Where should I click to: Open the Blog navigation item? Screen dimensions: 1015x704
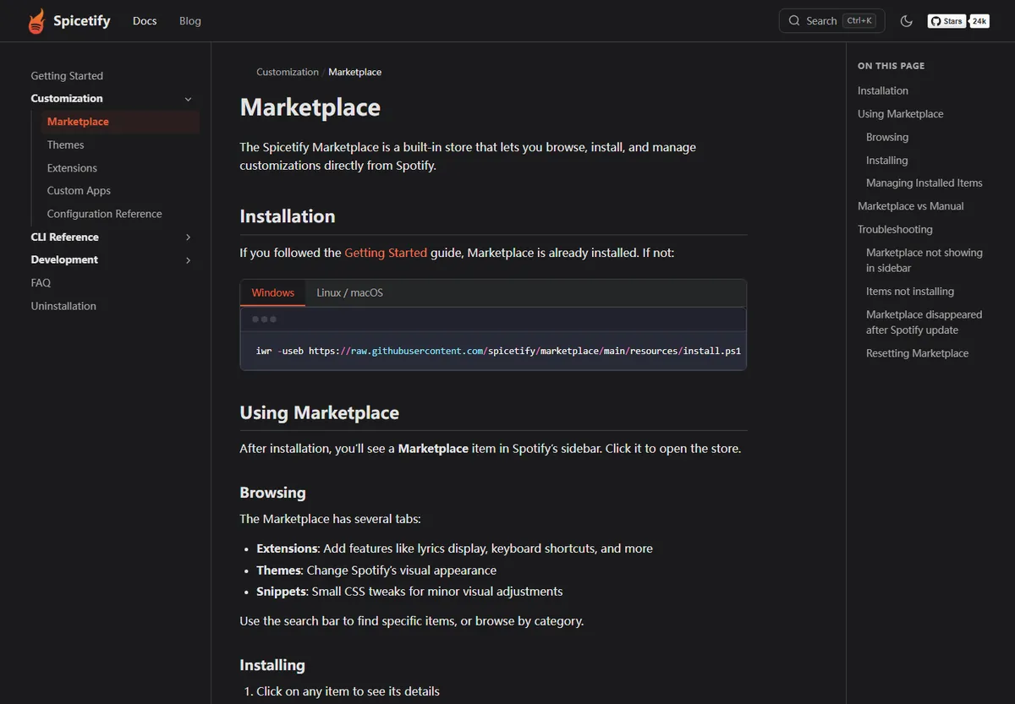pyautogui.click(x=190, y=21)
